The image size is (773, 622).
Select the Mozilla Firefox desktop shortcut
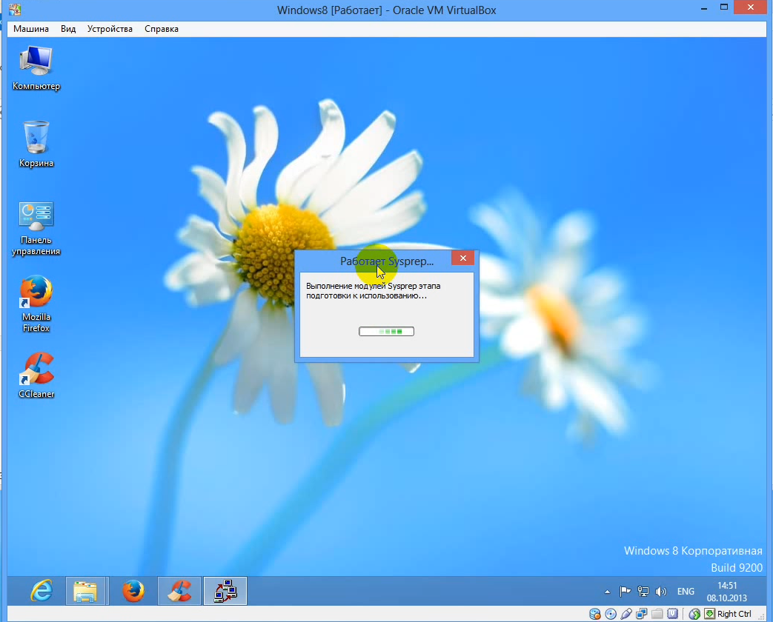(36, 304)
